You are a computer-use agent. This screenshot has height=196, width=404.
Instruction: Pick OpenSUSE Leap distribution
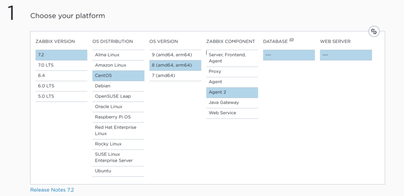click(x=118, y=96)
